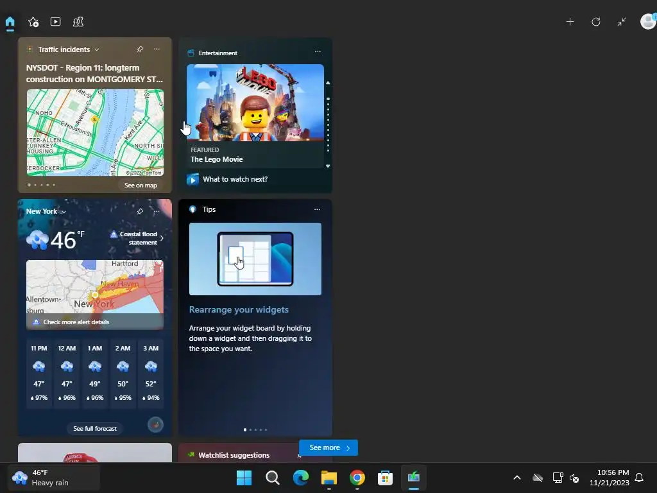The height and width of the screenshot is (493, 657).
Task: Select the 1 AM hourly forecast
Action: coord(95,373)
